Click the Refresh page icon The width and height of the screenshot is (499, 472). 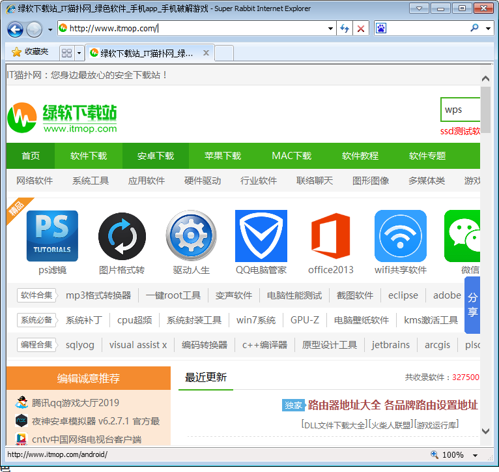point(345,29)
